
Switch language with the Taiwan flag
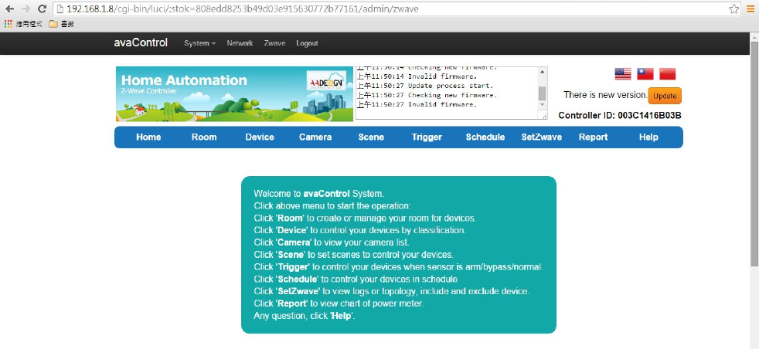click(x=645, y=74)
